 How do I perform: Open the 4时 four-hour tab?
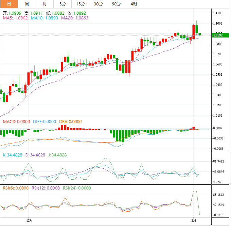(x=134, y=4)
